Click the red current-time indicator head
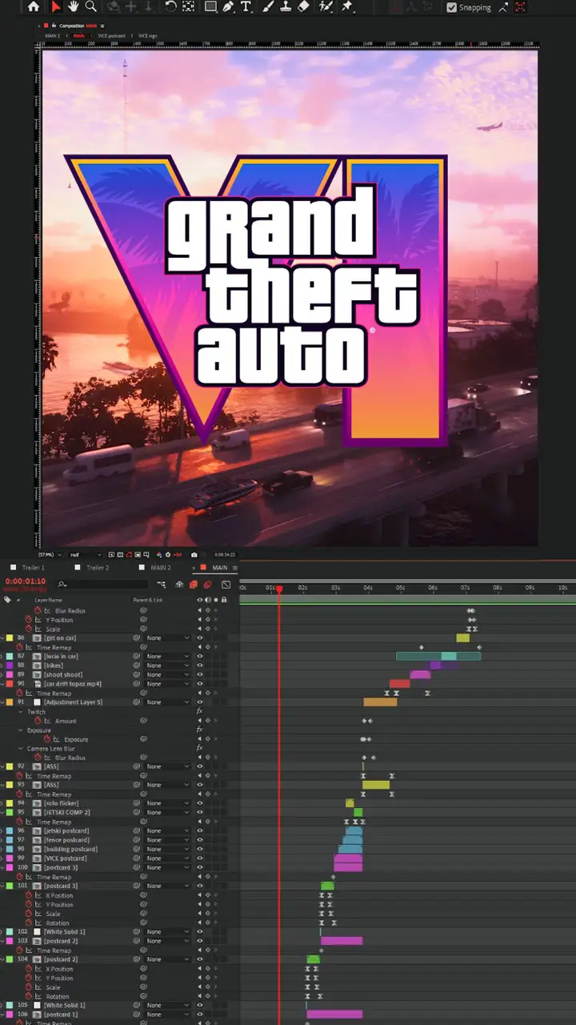The image size is (576, 1025). (x=278, y=589)
